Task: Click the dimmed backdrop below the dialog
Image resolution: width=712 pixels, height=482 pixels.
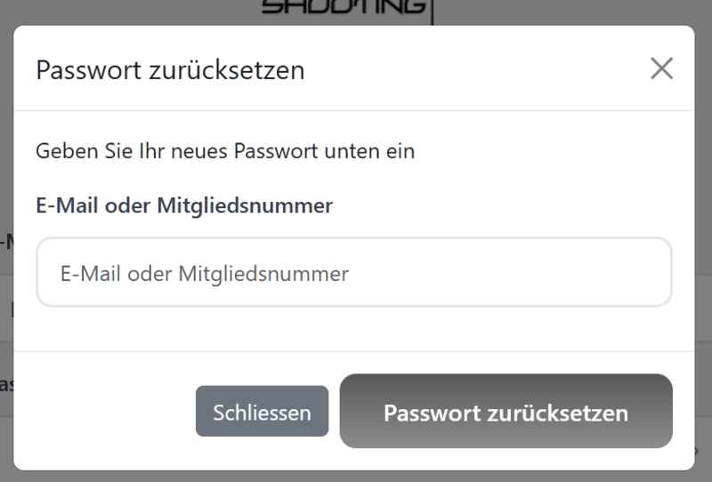Action: (356, 476)
